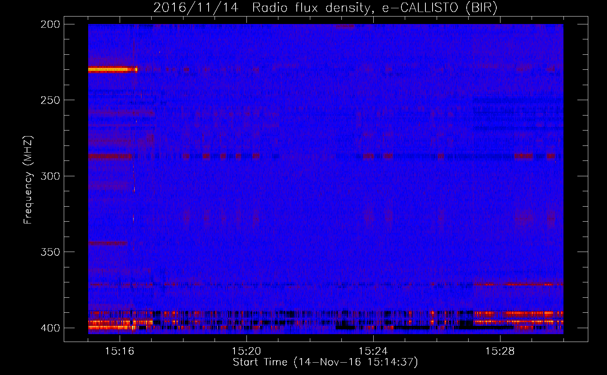Click the short red band near 345 MHz
This screenshot has width=607, height=375.
[x=108, y=243]
